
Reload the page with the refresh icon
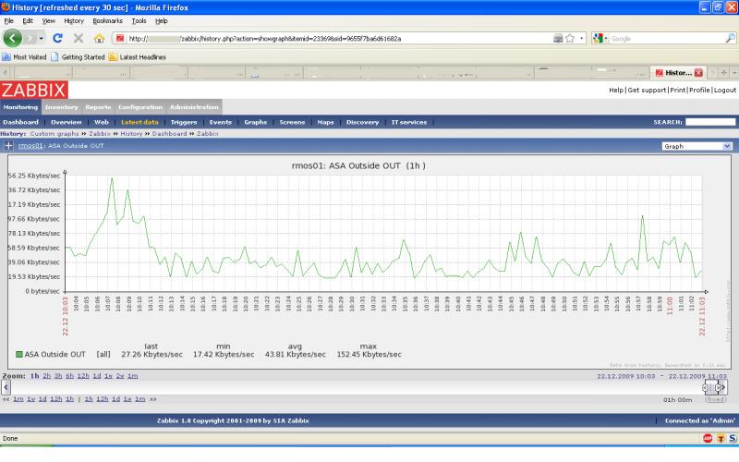(57, 39)
